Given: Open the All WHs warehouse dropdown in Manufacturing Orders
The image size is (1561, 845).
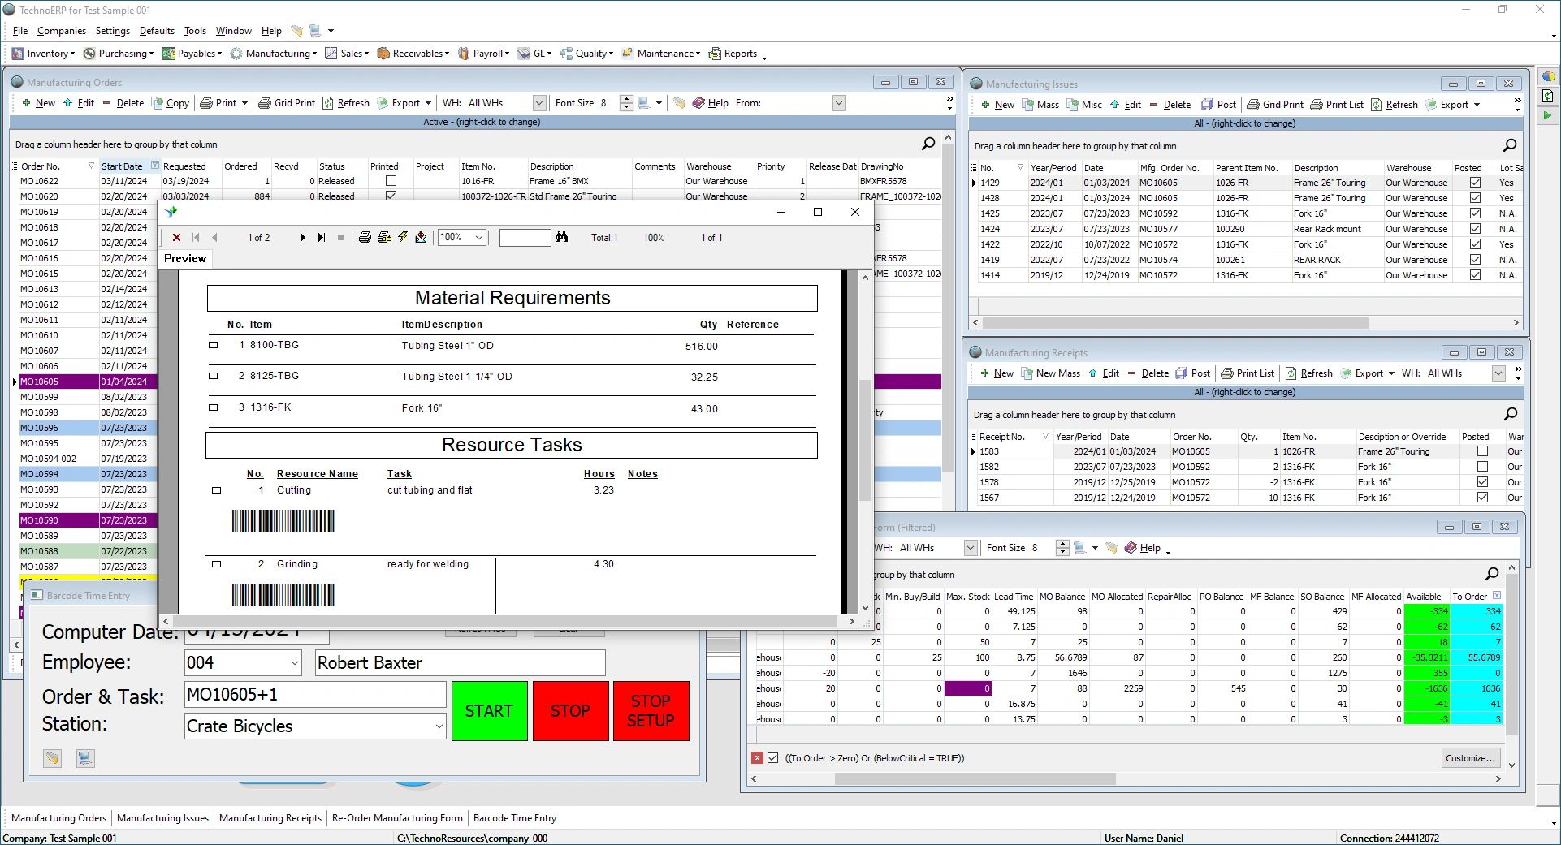Looking at the screenshot, I should [x=538, y=102].
